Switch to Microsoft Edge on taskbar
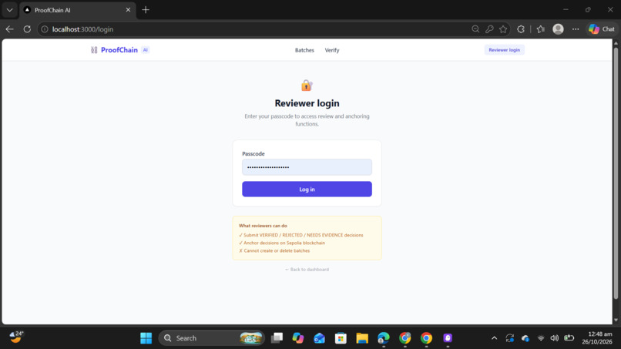 click(384, 338)
